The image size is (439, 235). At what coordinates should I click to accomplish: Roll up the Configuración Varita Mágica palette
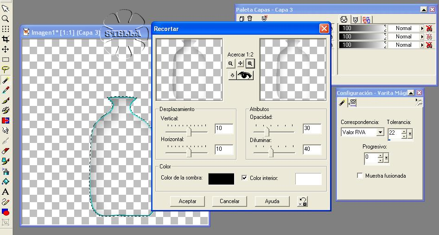click(x=411, y=93)
